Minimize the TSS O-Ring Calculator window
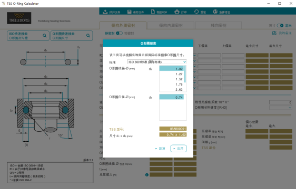 coord(269,3)
